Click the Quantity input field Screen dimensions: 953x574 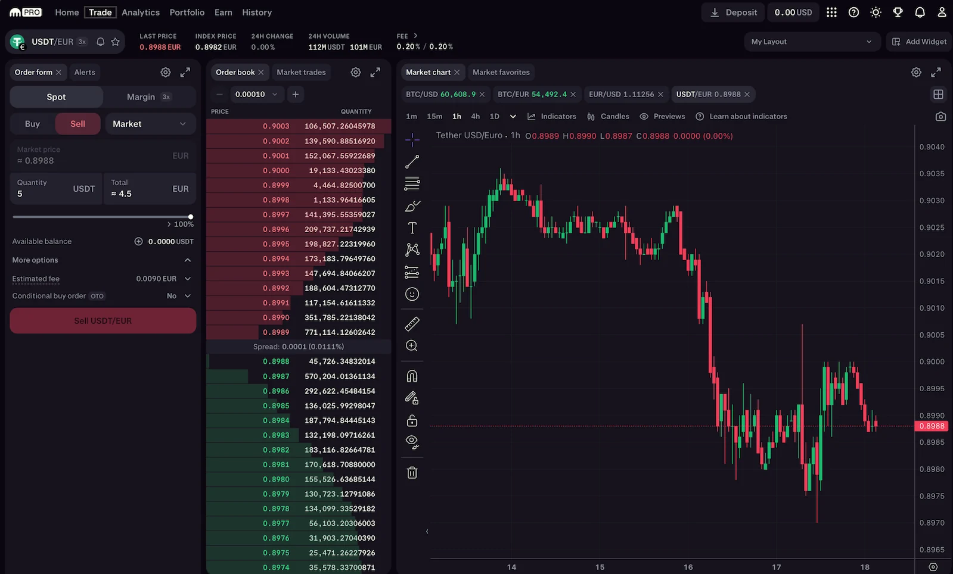point(54,189)
